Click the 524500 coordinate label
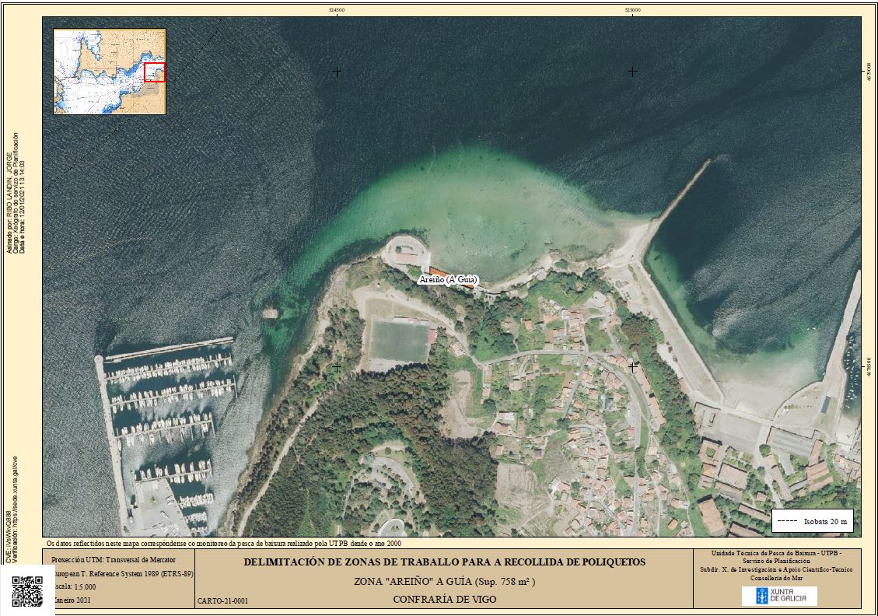Viewport: 878px width, 616px height. (x=337, y=10)
